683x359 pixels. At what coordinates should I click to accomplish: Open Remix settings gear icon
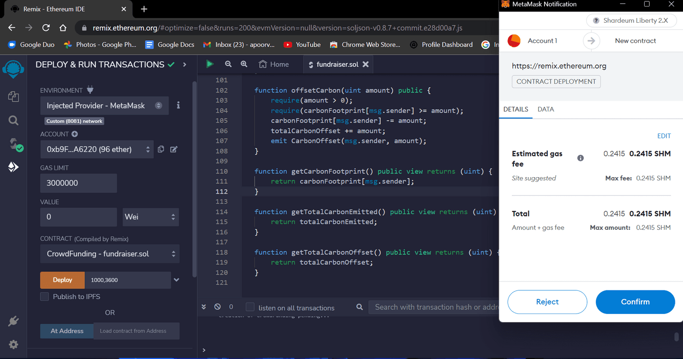point(13,344)
